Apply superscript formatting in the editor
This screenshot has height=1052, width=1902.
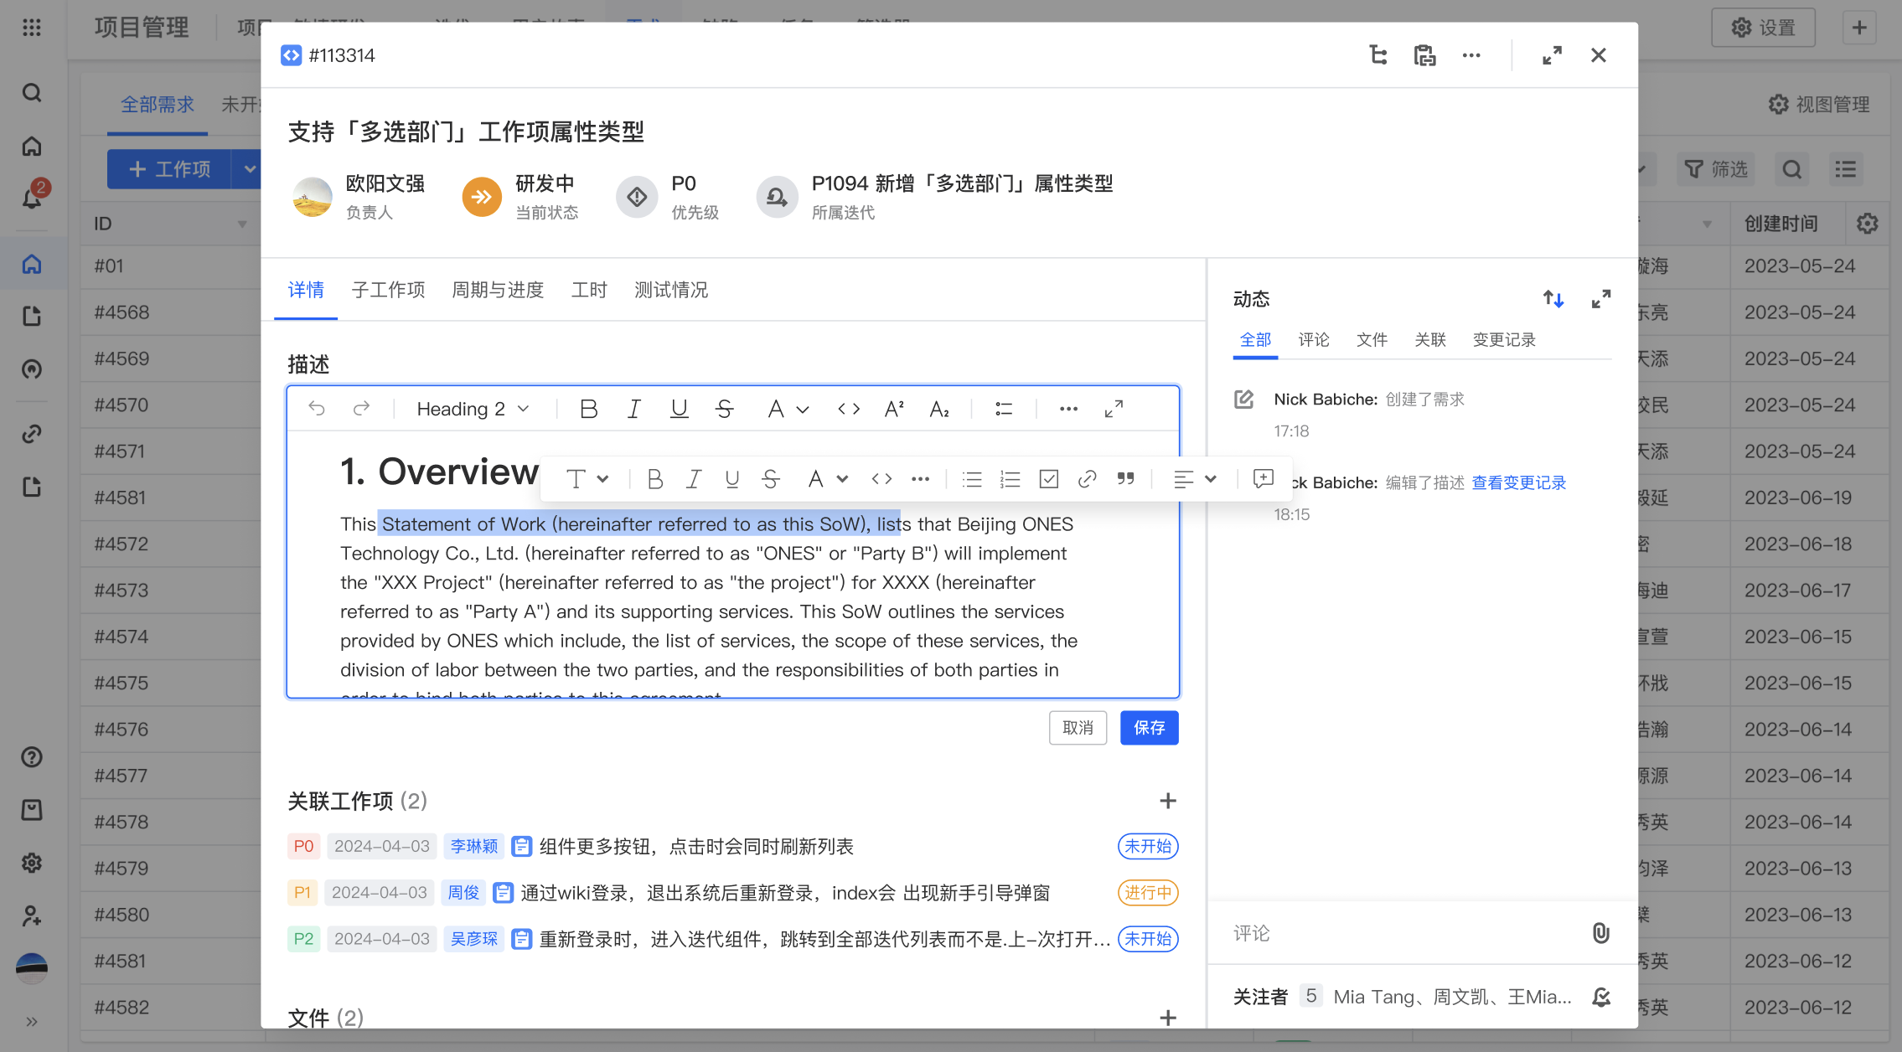point(893,409)
